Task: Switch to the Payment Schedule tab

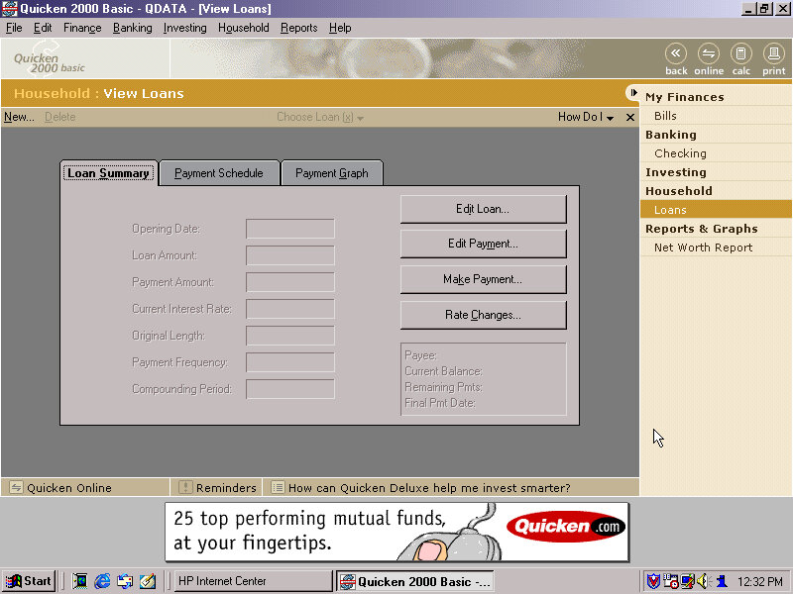Action: pyautogui.click(x=219, y=173)
